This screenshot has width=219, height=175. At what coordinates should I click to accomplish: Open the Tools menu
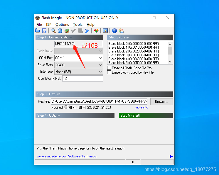78,25
